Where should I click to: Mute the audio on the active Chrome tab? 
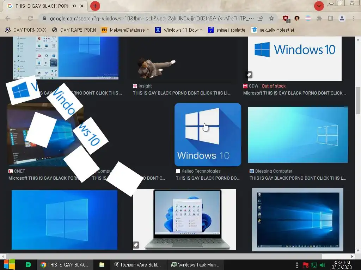tap(74, 6)
